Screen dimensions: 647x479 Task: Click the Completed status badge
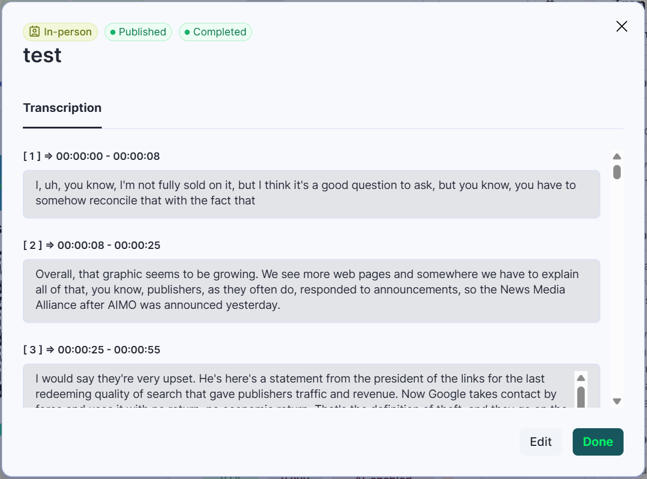click(215, 32)
